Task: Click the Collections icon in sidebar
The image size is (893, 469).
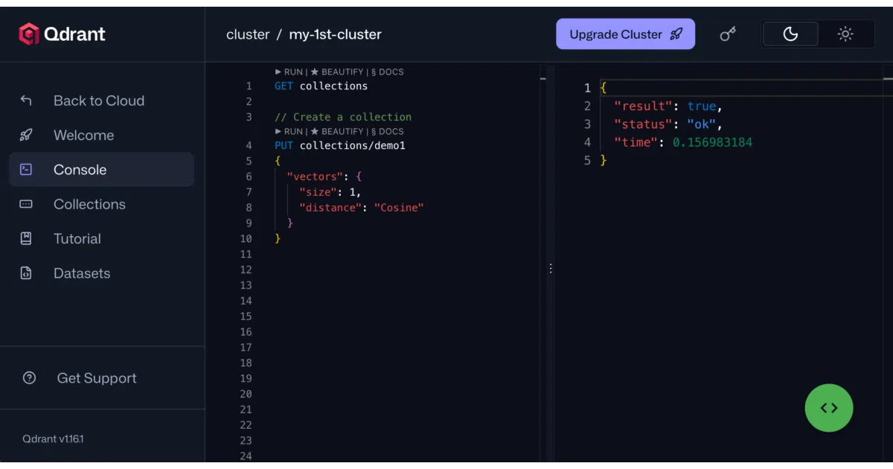Action: (x=26, y=204)
